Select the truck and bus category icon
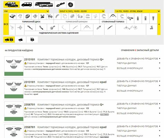This screenshot has width=164, height=138. [44, 4]
